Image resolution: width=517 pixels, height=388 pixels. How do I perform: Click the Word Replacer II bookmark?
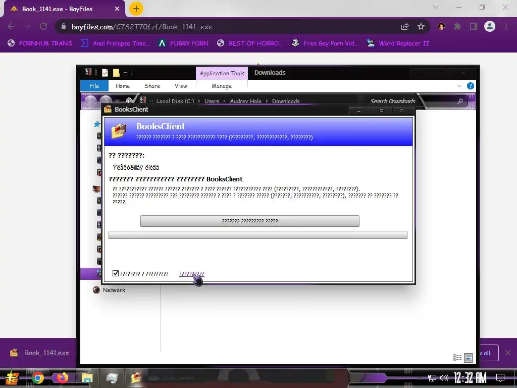click(x=398, y=43)
